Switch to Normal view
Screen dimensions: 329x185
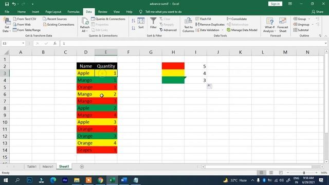pos(262,173)
